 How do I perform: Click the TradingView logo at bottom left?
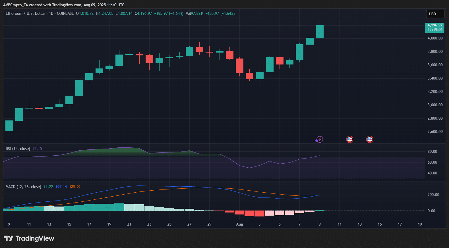(x=29, y=238)
